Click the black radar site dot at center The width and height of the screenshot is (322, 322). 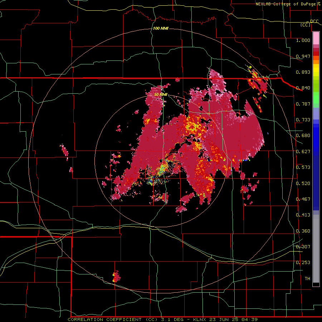point(160,161)
